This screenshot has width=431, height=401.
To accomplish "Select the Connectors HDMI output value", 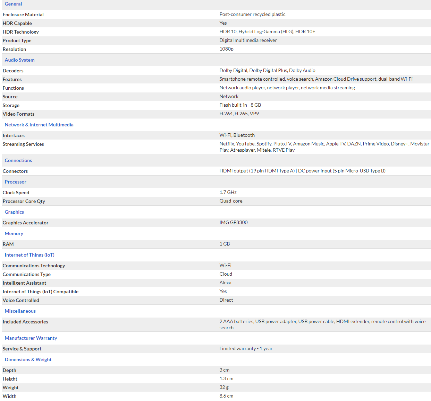I will pyautogui.click(x=257, y=171).
